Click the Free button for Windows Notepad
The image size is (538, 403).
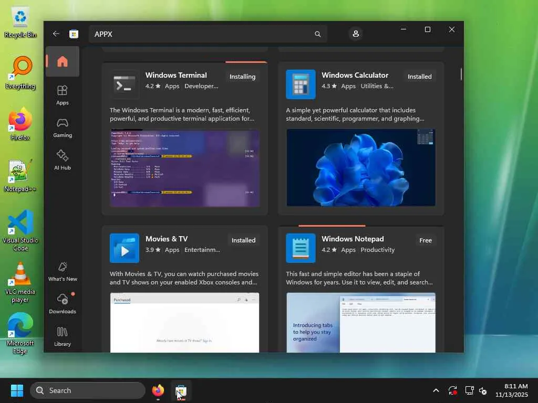tap(426, 240)
